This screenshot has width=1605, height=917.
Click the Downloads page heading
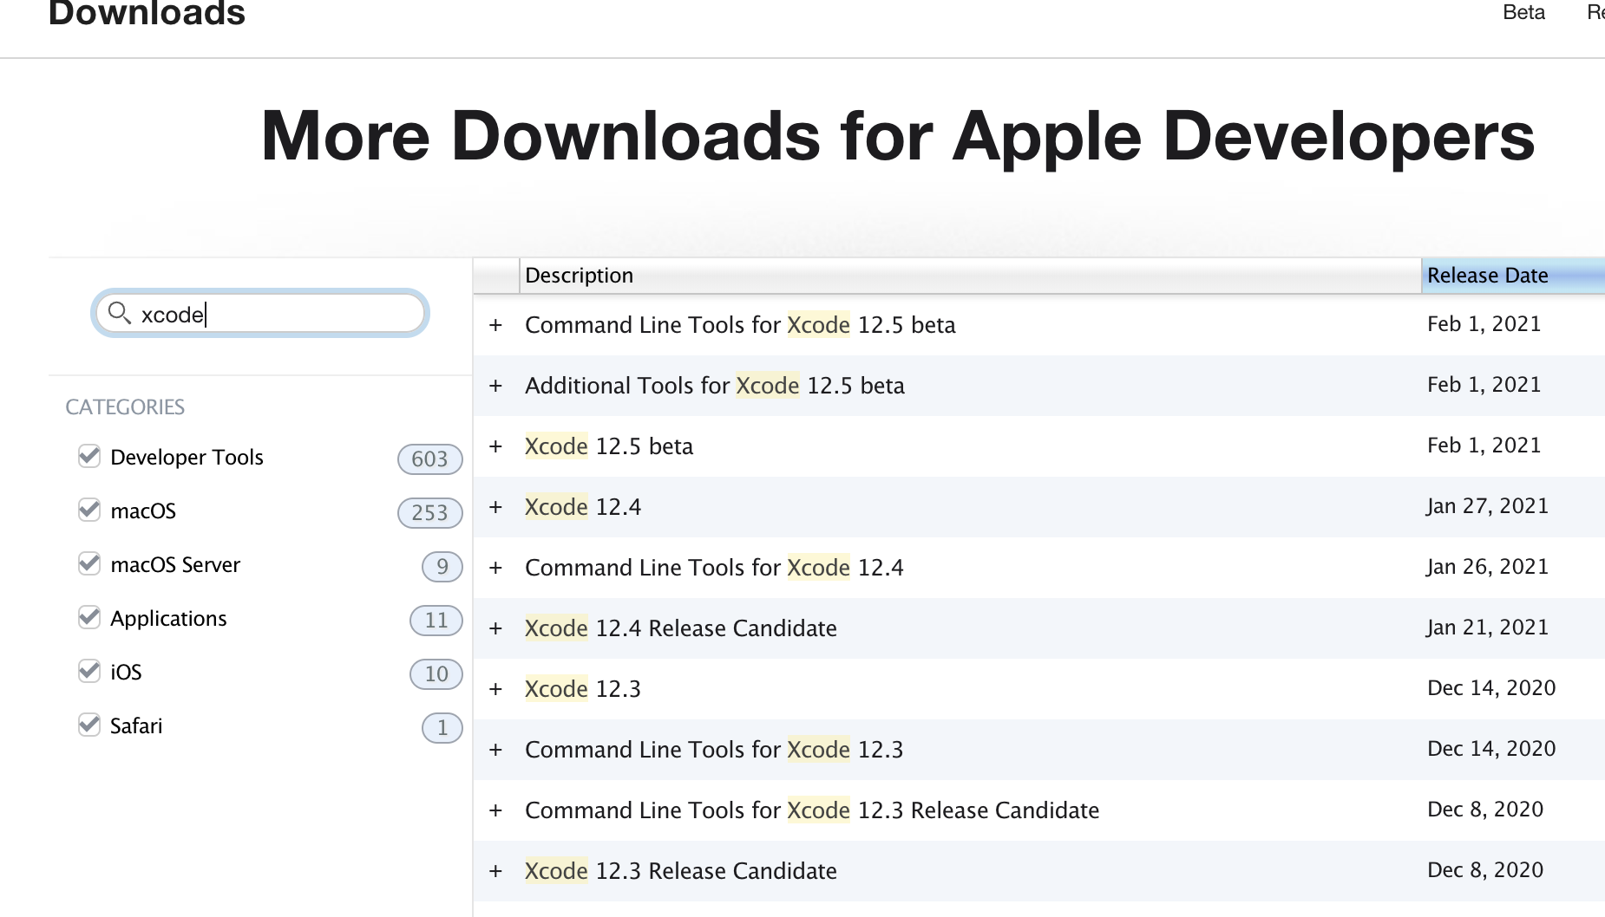(147, 14)
